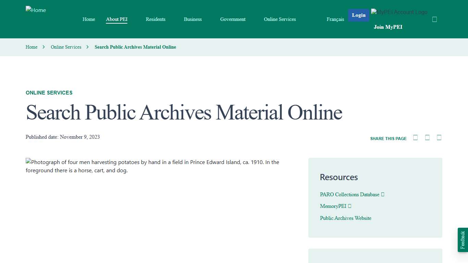Switch the page language to Français
This screenshot has height=263, width=468.
(x=335, y=19)
